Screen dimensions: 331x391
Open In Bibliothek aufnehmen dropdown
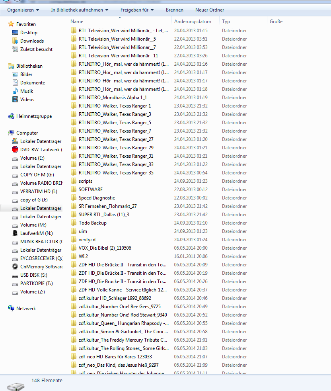click(x=80, y=10)
